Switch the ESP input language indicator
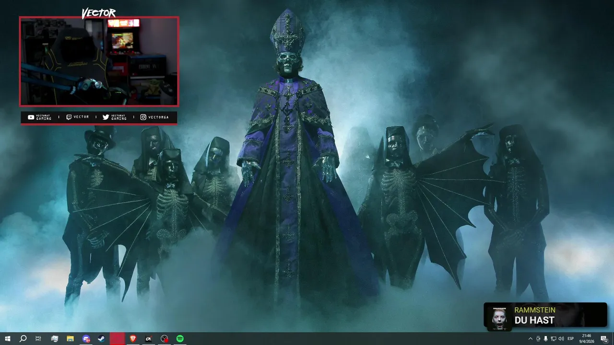 571,339
